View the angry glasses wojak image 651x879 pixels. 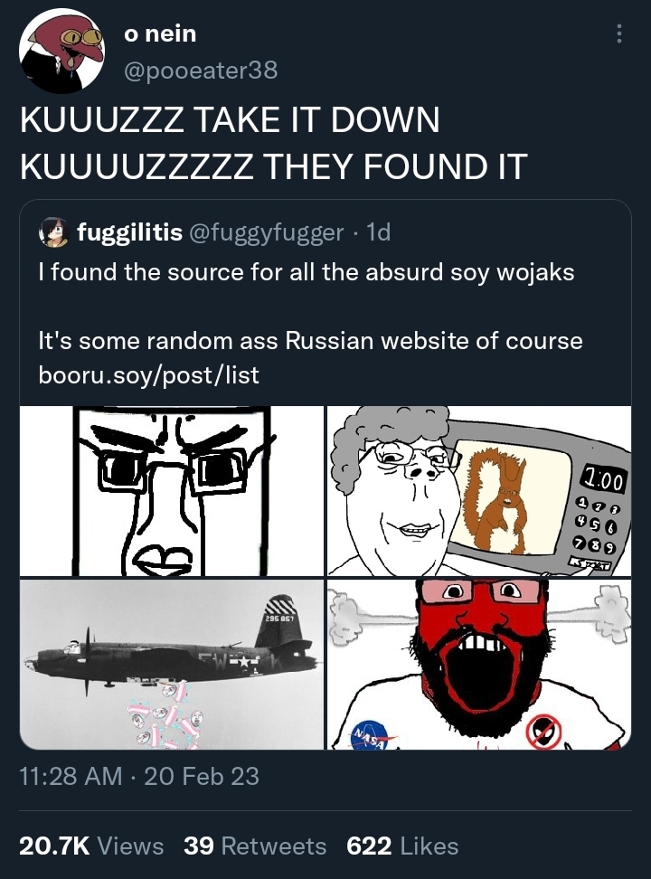[172, 491]
